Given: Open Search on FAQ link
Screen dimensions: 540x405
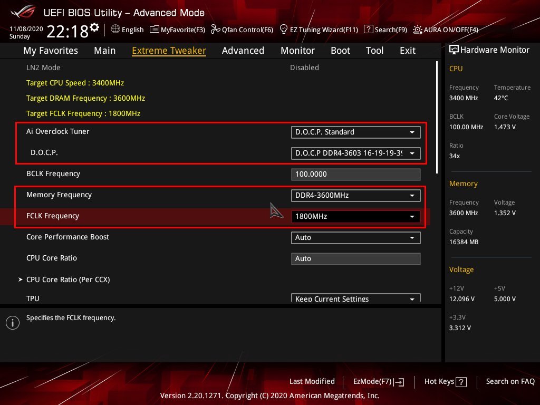Looking at the screenshot, I should [x=510, y=382].
